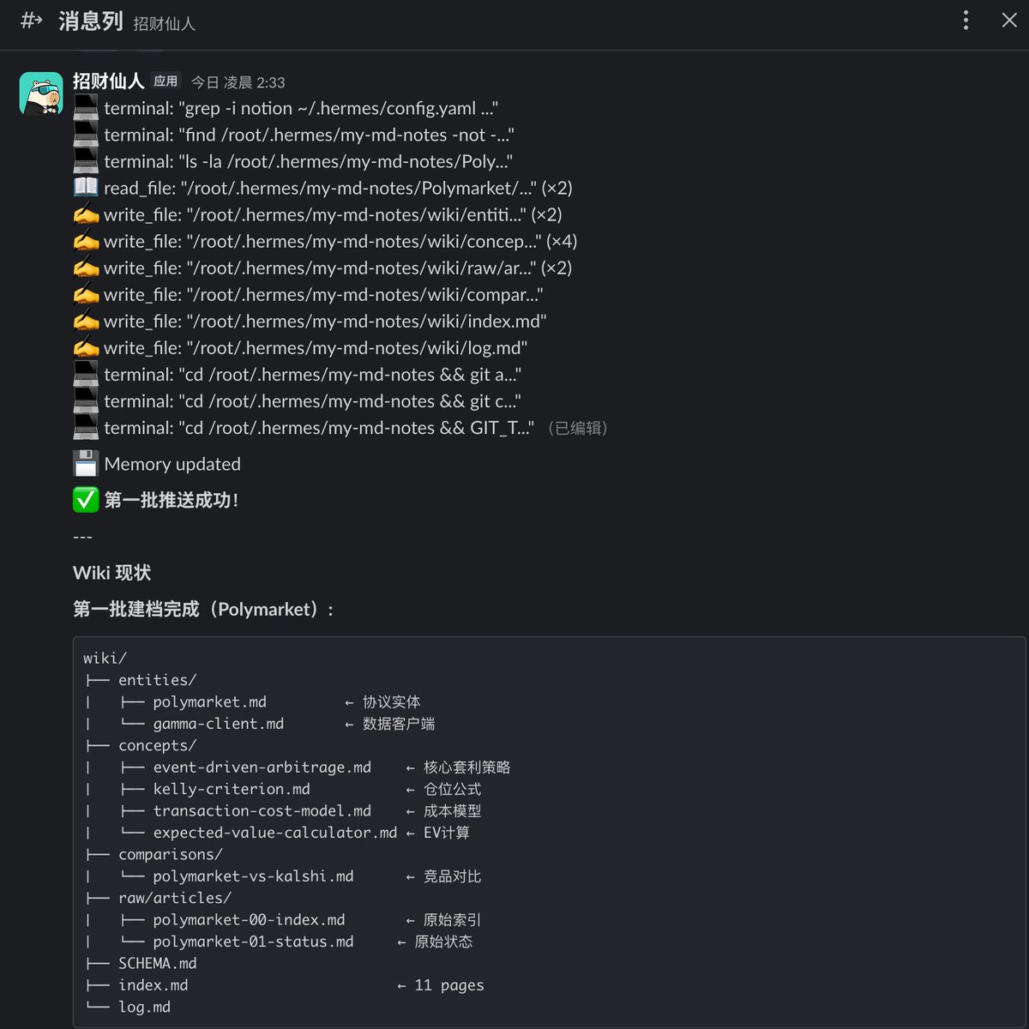Image resolution: width=1029 pixels, height=1029 pixels.
Task: Click the 消息列 thread title
Action: (90, 21)
